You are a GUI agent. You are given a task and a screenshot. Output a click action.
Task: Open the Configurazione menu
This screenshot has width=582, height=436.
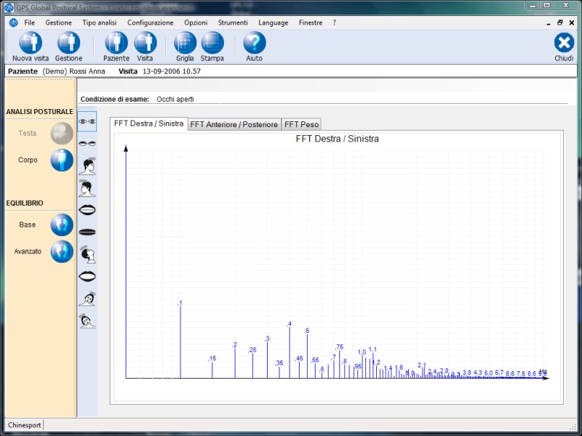[x=150, y=23]
